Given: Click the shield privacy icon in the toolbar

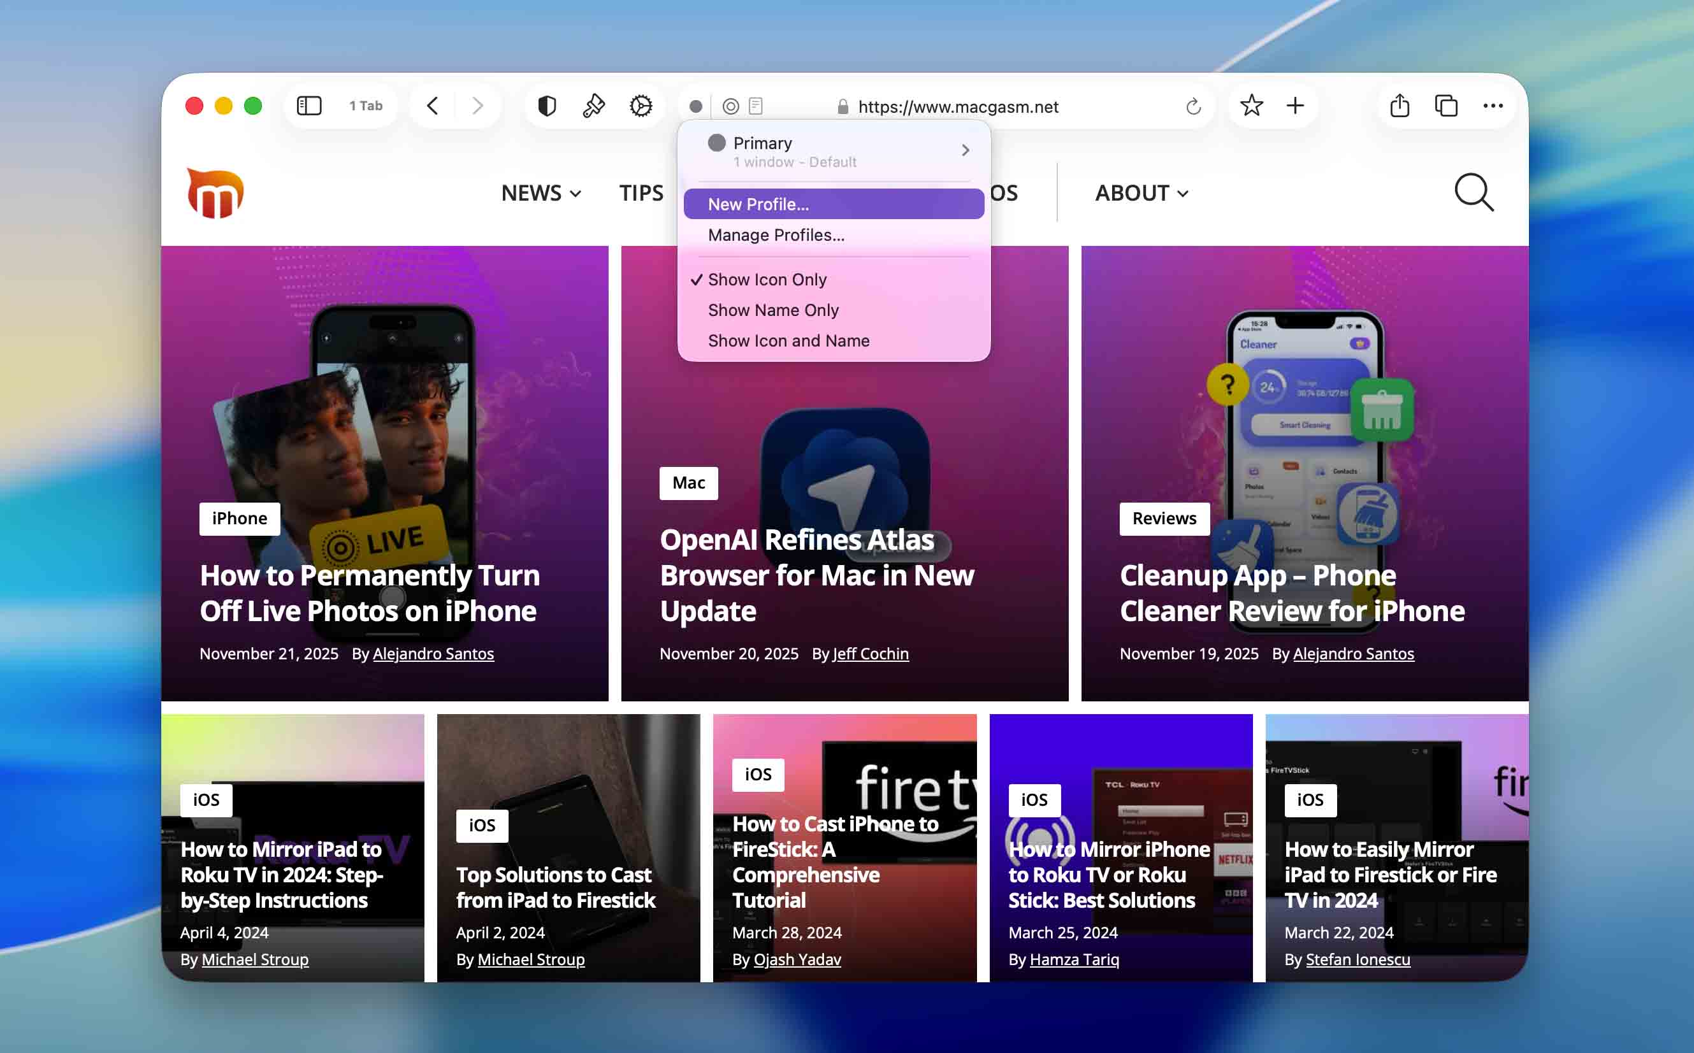Looking at the screenshot, I should coord(547,106).
